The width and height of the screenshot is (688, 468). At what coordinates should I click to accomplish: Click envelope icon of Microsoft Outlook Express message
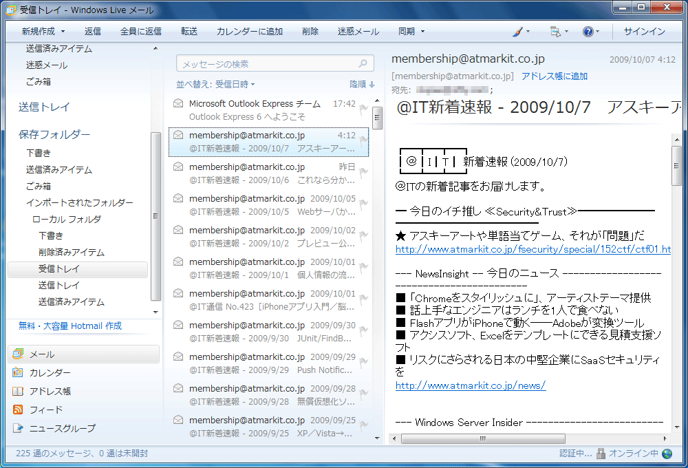178,103
